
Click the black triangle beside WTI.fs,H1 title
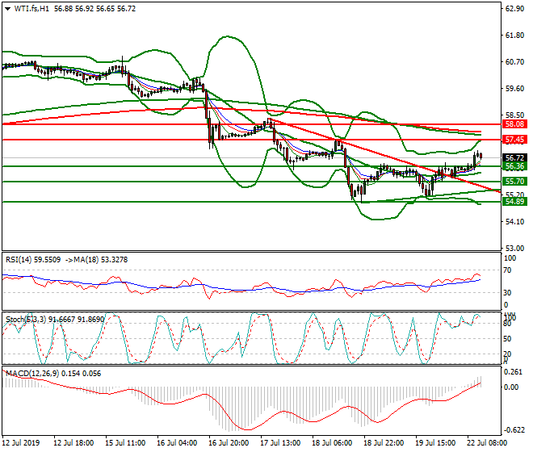click(x=7, y=8)
